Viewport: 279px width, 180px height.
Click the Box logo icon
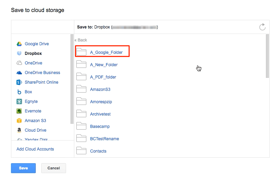(19, 92)
